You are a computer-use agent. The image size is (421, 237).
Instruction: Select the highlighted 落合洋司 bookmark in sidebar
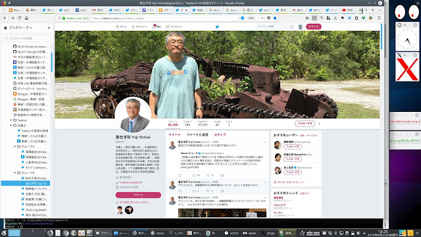[26, 183]
